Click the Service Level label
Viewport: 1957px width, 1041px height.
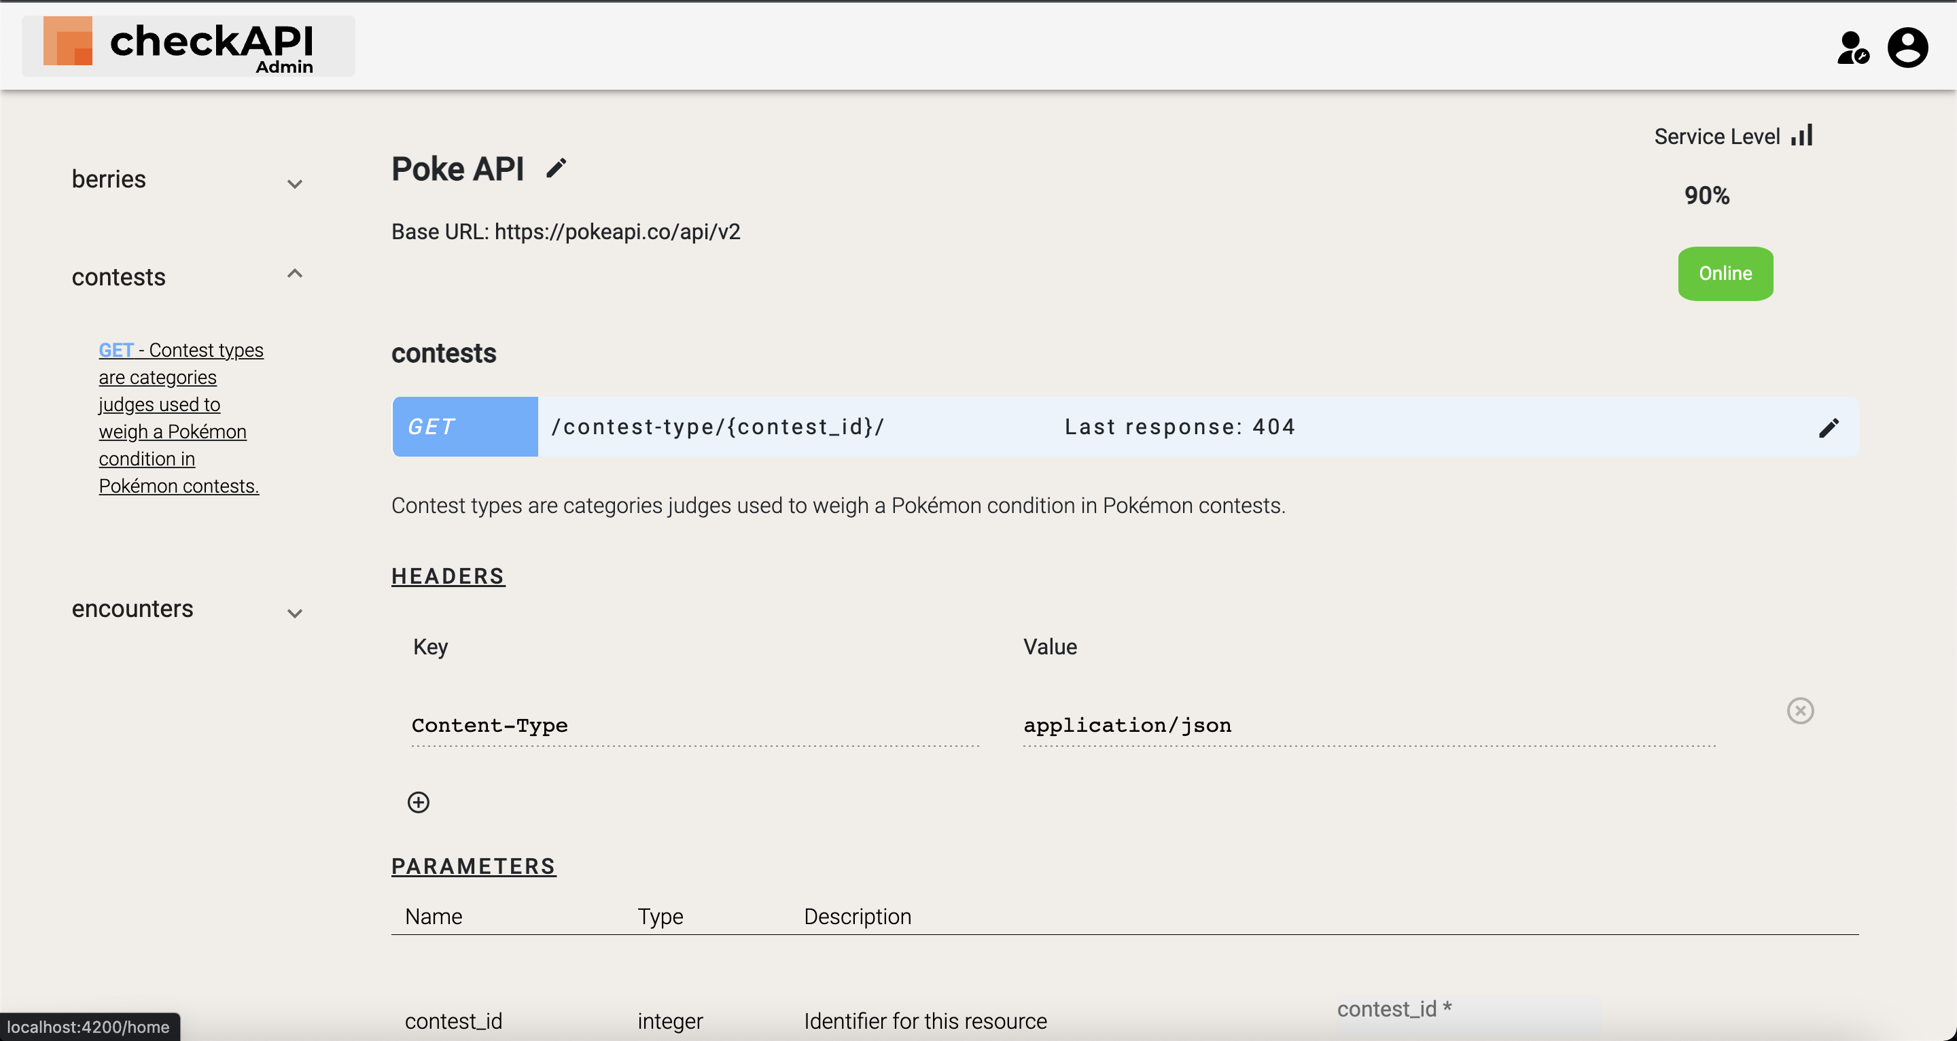(x=1717, y=137)
